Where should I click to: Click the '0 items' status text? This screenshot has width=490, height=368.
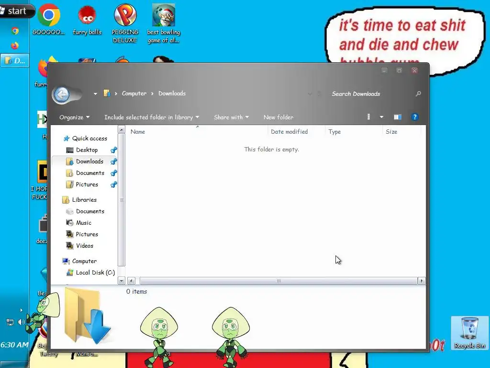pyautogui.click(x=136, y=292)
